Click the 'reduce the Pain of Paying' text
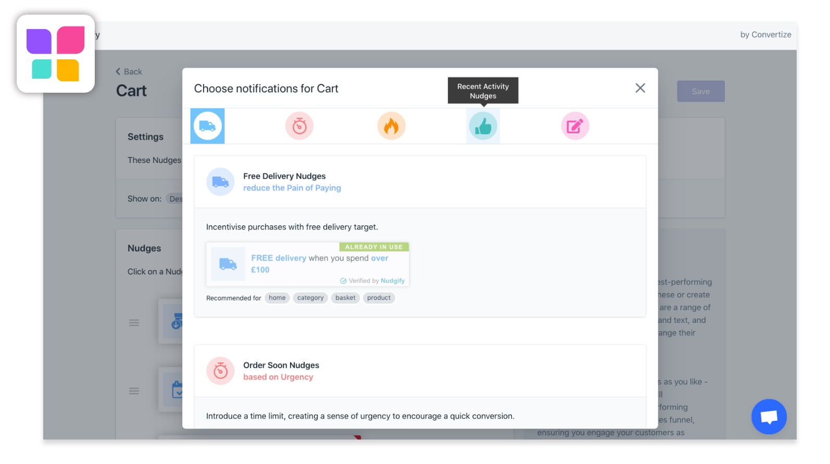Image resolution: width=830 pixels, height=464 pixels. pyautogui.click(x=292, y=188)
